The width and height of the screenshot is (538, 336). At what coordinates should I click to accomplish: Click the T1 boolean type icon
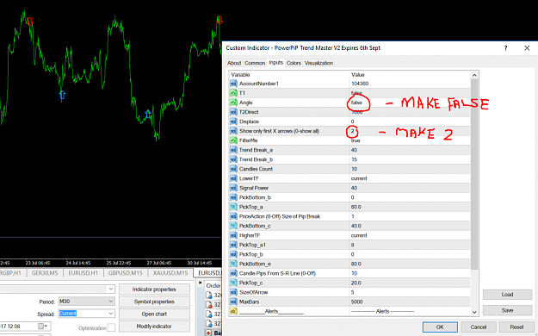[x=233, y=93]
